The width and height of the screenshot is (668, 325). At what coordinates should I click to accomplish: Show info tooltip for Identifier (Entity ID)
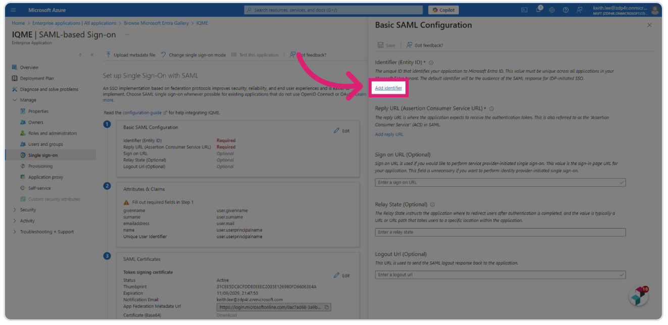431,63
